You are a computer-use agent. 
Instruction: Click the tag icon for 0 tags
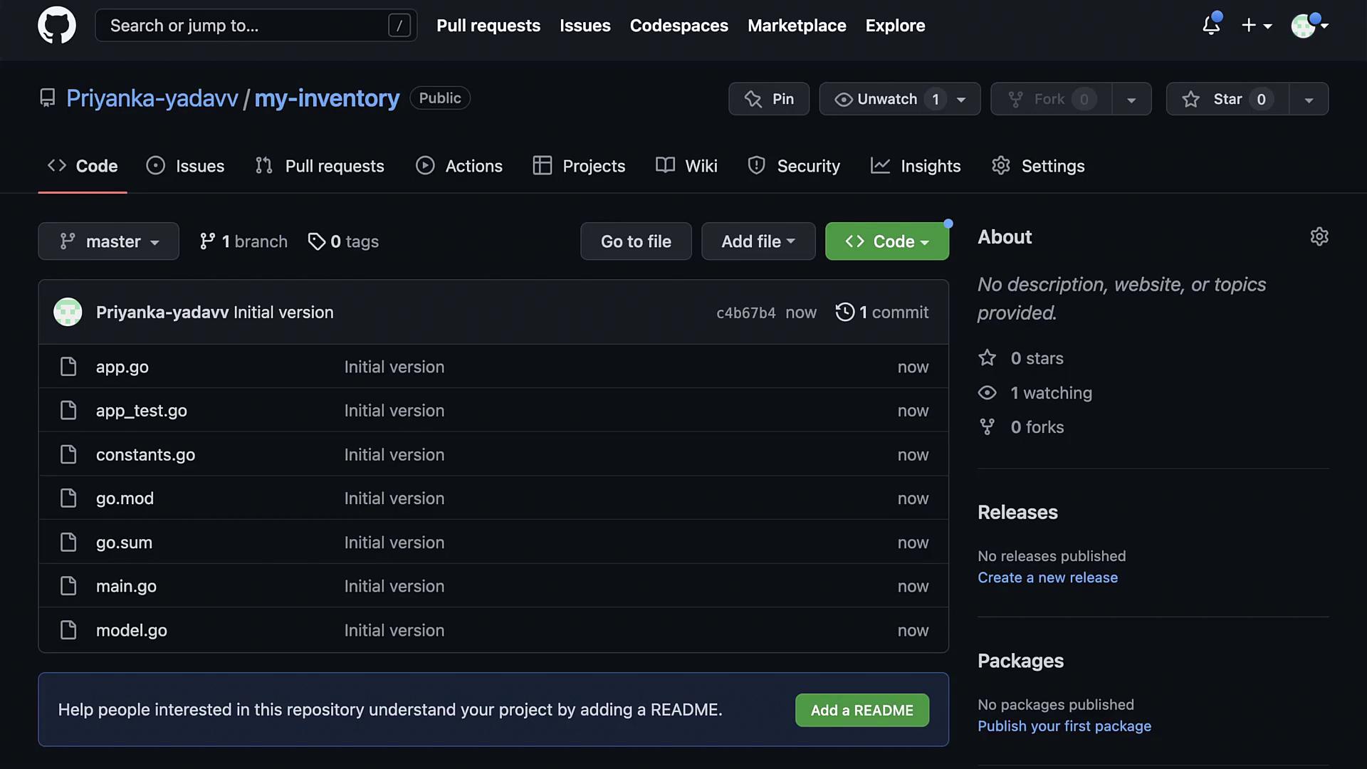(316, 241)
